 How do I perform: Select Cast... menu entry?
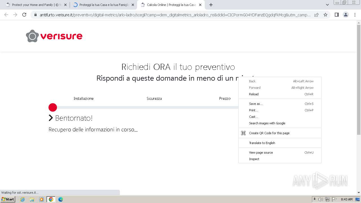(280, 117)
